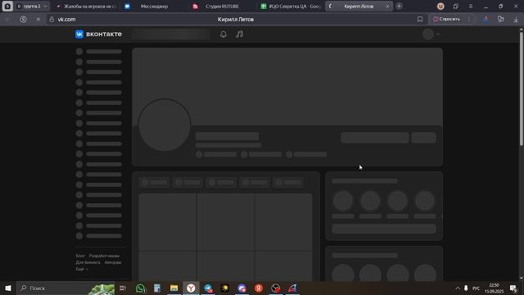Open the Блог footer link

pos(80,256)
